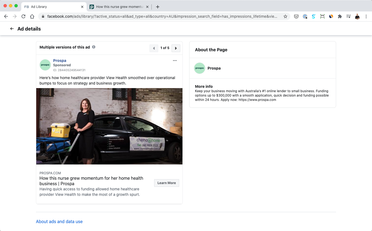Viewport: 372px width, 231px height.
Task: Click the browser forward arrow
Action: point(15,16)
